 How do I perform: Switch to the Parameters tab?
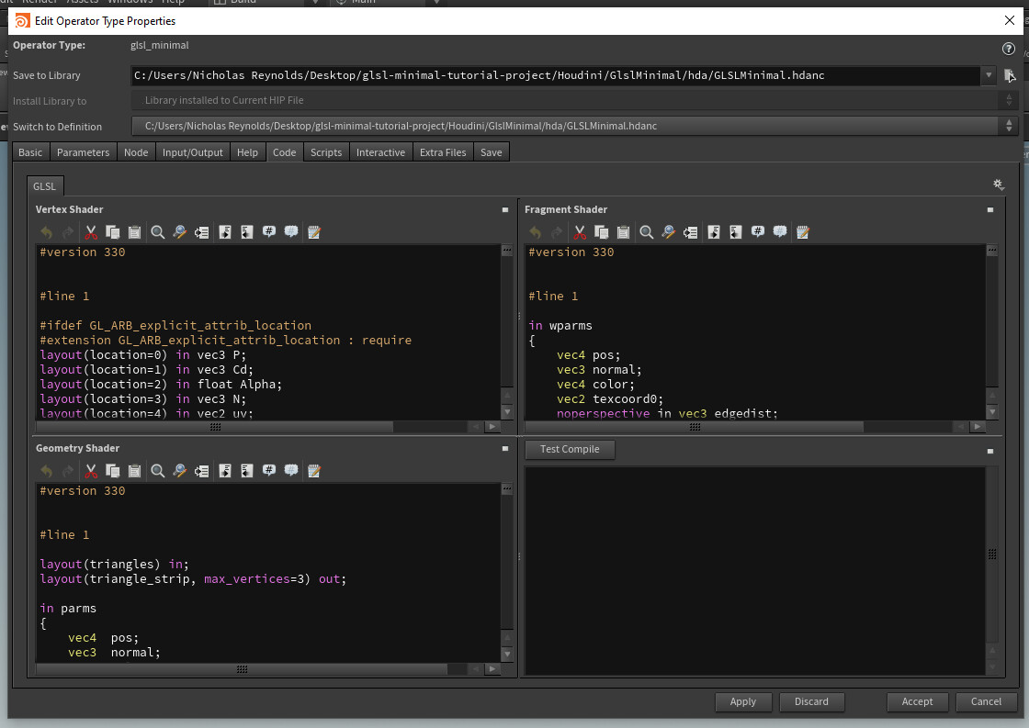click(x=83, y=151)
